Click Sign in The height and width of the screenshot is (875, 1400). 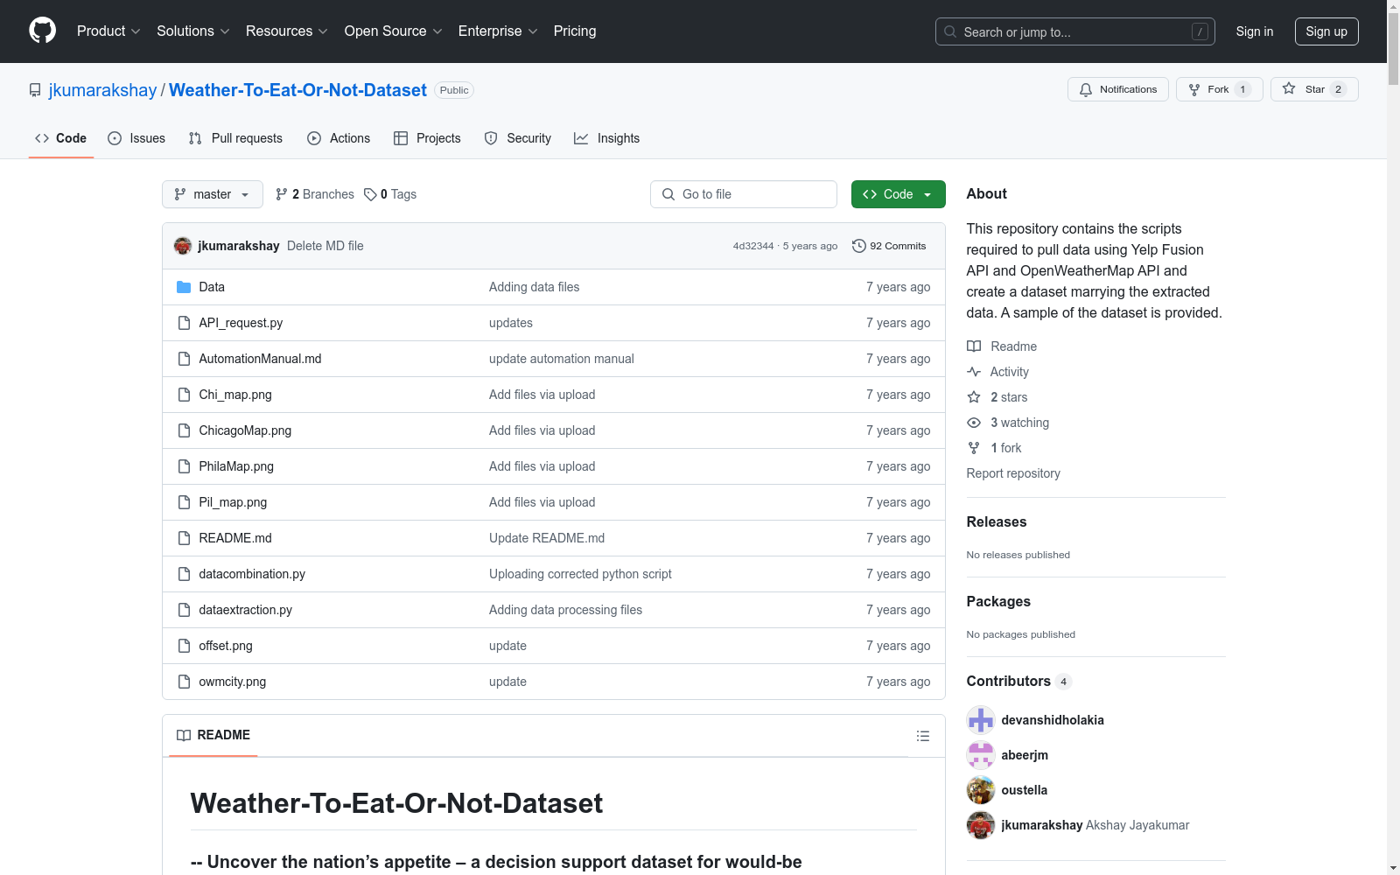point(1255,31)
